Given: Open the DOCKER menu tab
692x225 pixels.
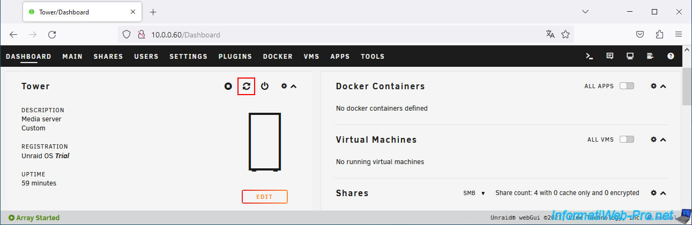Looking at the screenshot, I should (278, 56).
